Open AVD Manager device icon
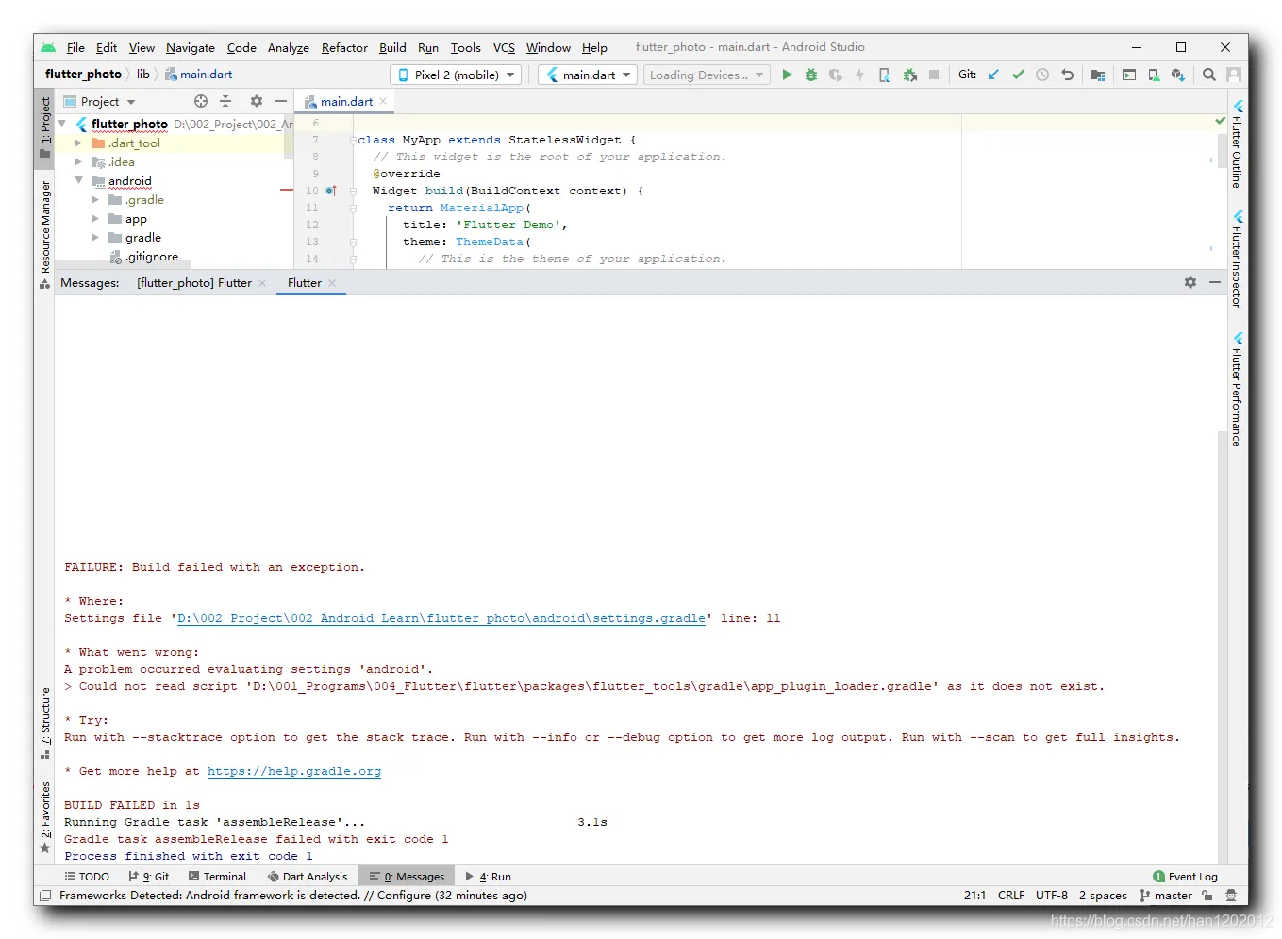The width and height of the screenshot is (1282, 939). pyautogui.click(x=1153, y=75)
